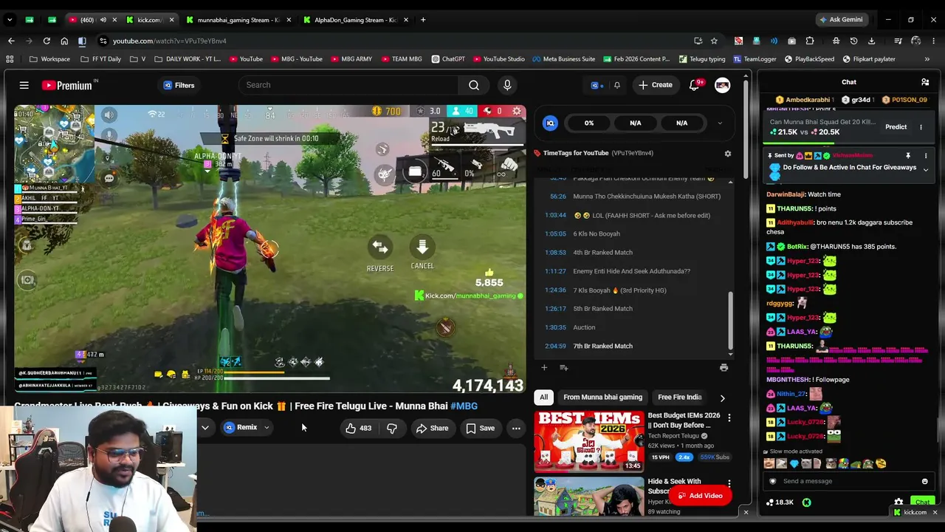Open a new browser tab
This screenshot has width=945, height=532.
423,20
